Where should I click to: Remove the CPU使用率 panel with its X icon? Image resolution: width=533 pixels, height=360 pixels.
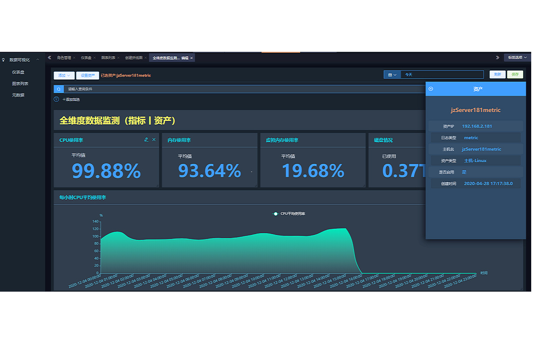[x=154, y=140]
